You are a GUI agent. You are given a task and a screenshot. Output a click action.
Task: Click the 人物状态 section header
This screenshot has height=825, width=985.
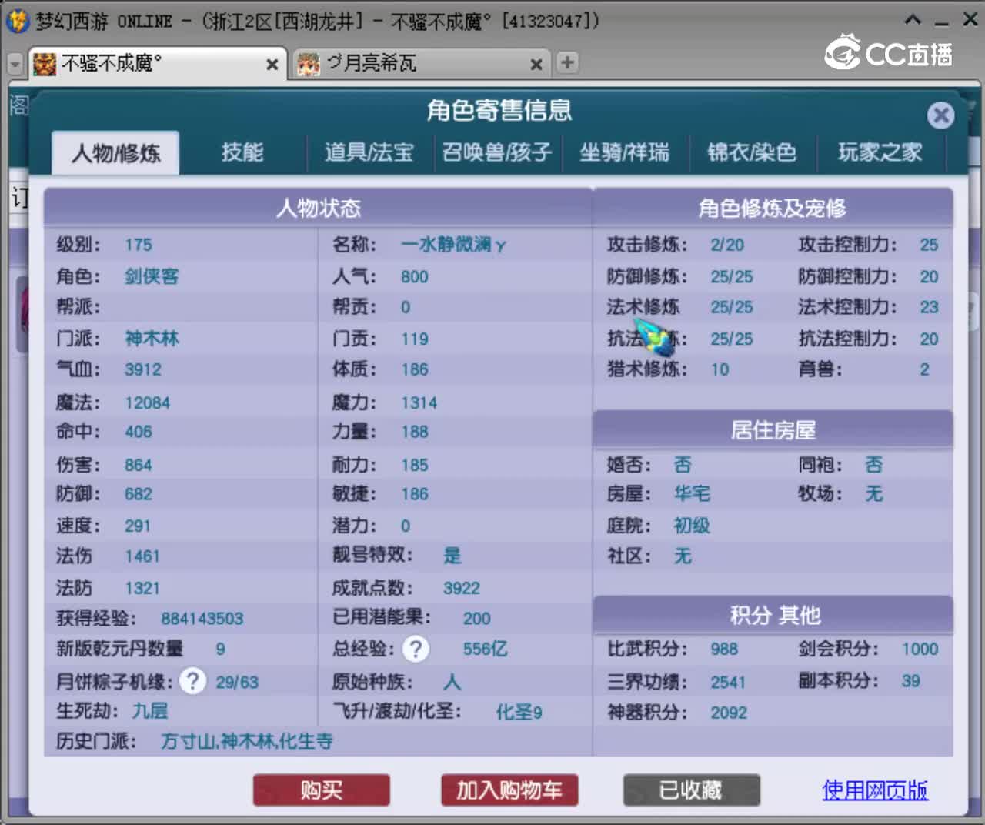[318, 208]
